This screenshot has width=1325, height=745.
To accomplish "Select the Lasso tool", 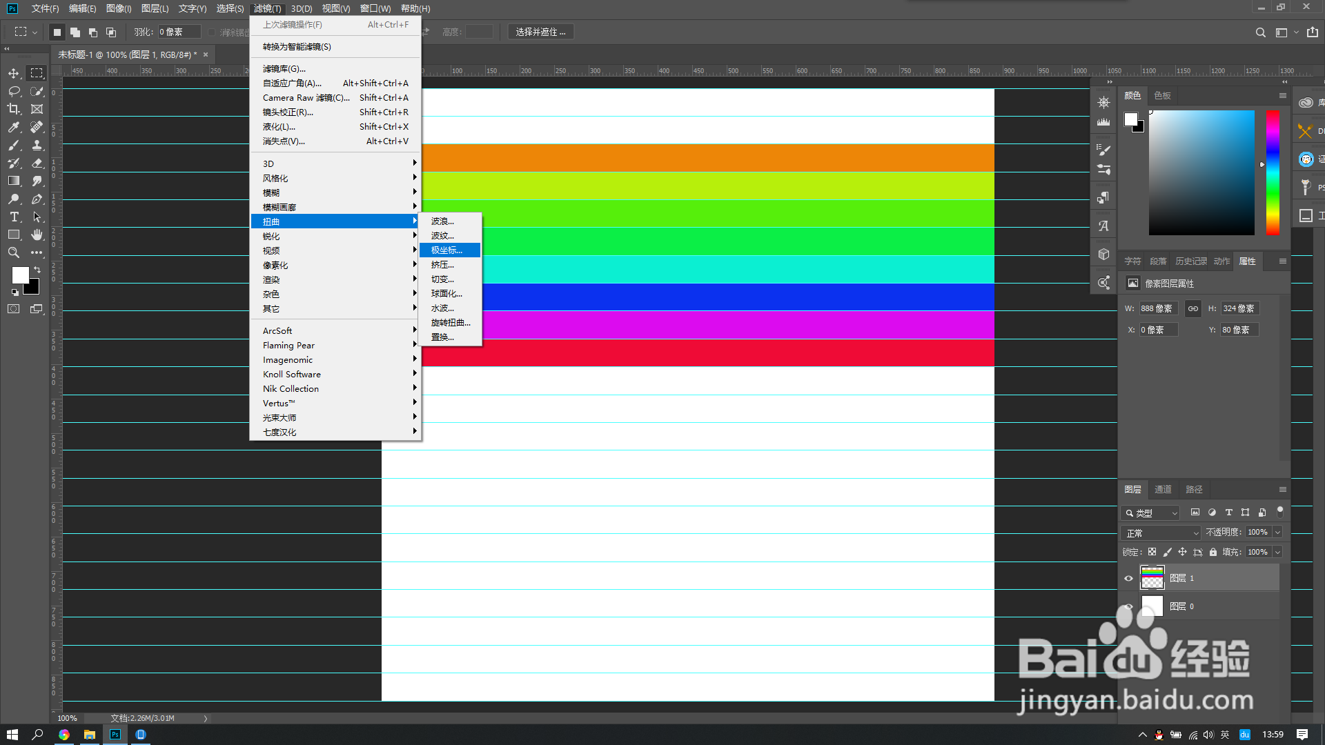I will (x=14, y=91).
